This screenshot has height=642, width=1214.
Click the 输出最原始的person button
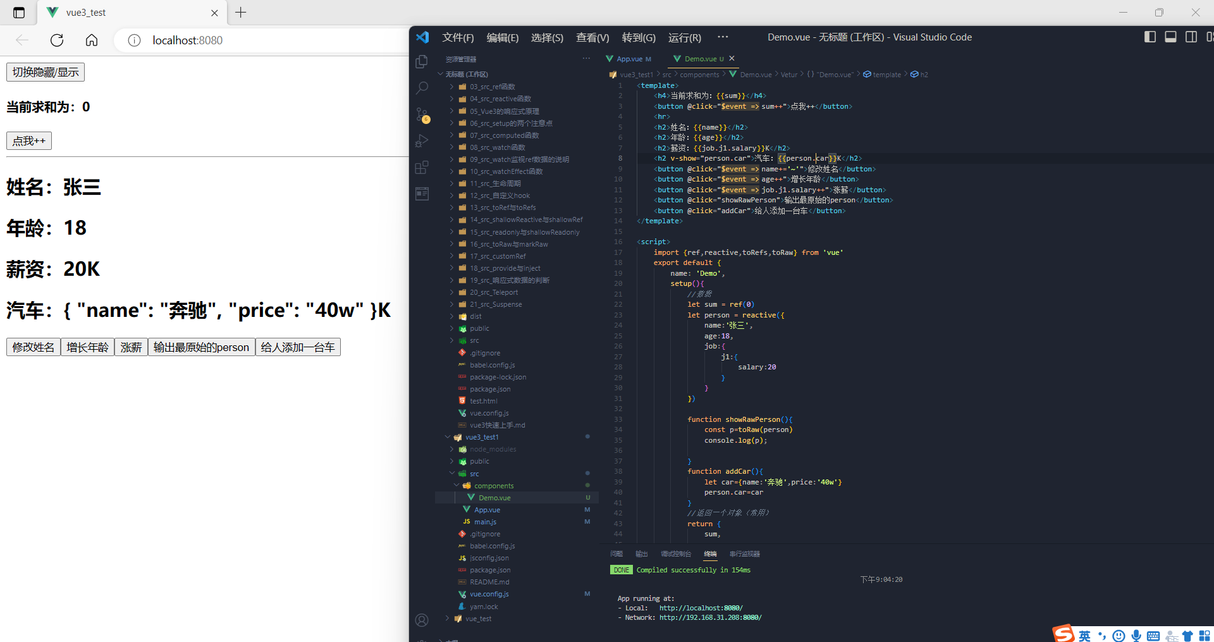coord(202,347)
